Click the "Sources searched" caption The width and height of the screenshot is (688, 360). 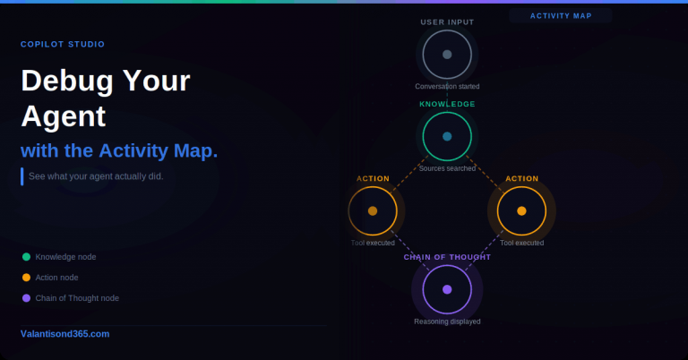(x=447, y=168)
